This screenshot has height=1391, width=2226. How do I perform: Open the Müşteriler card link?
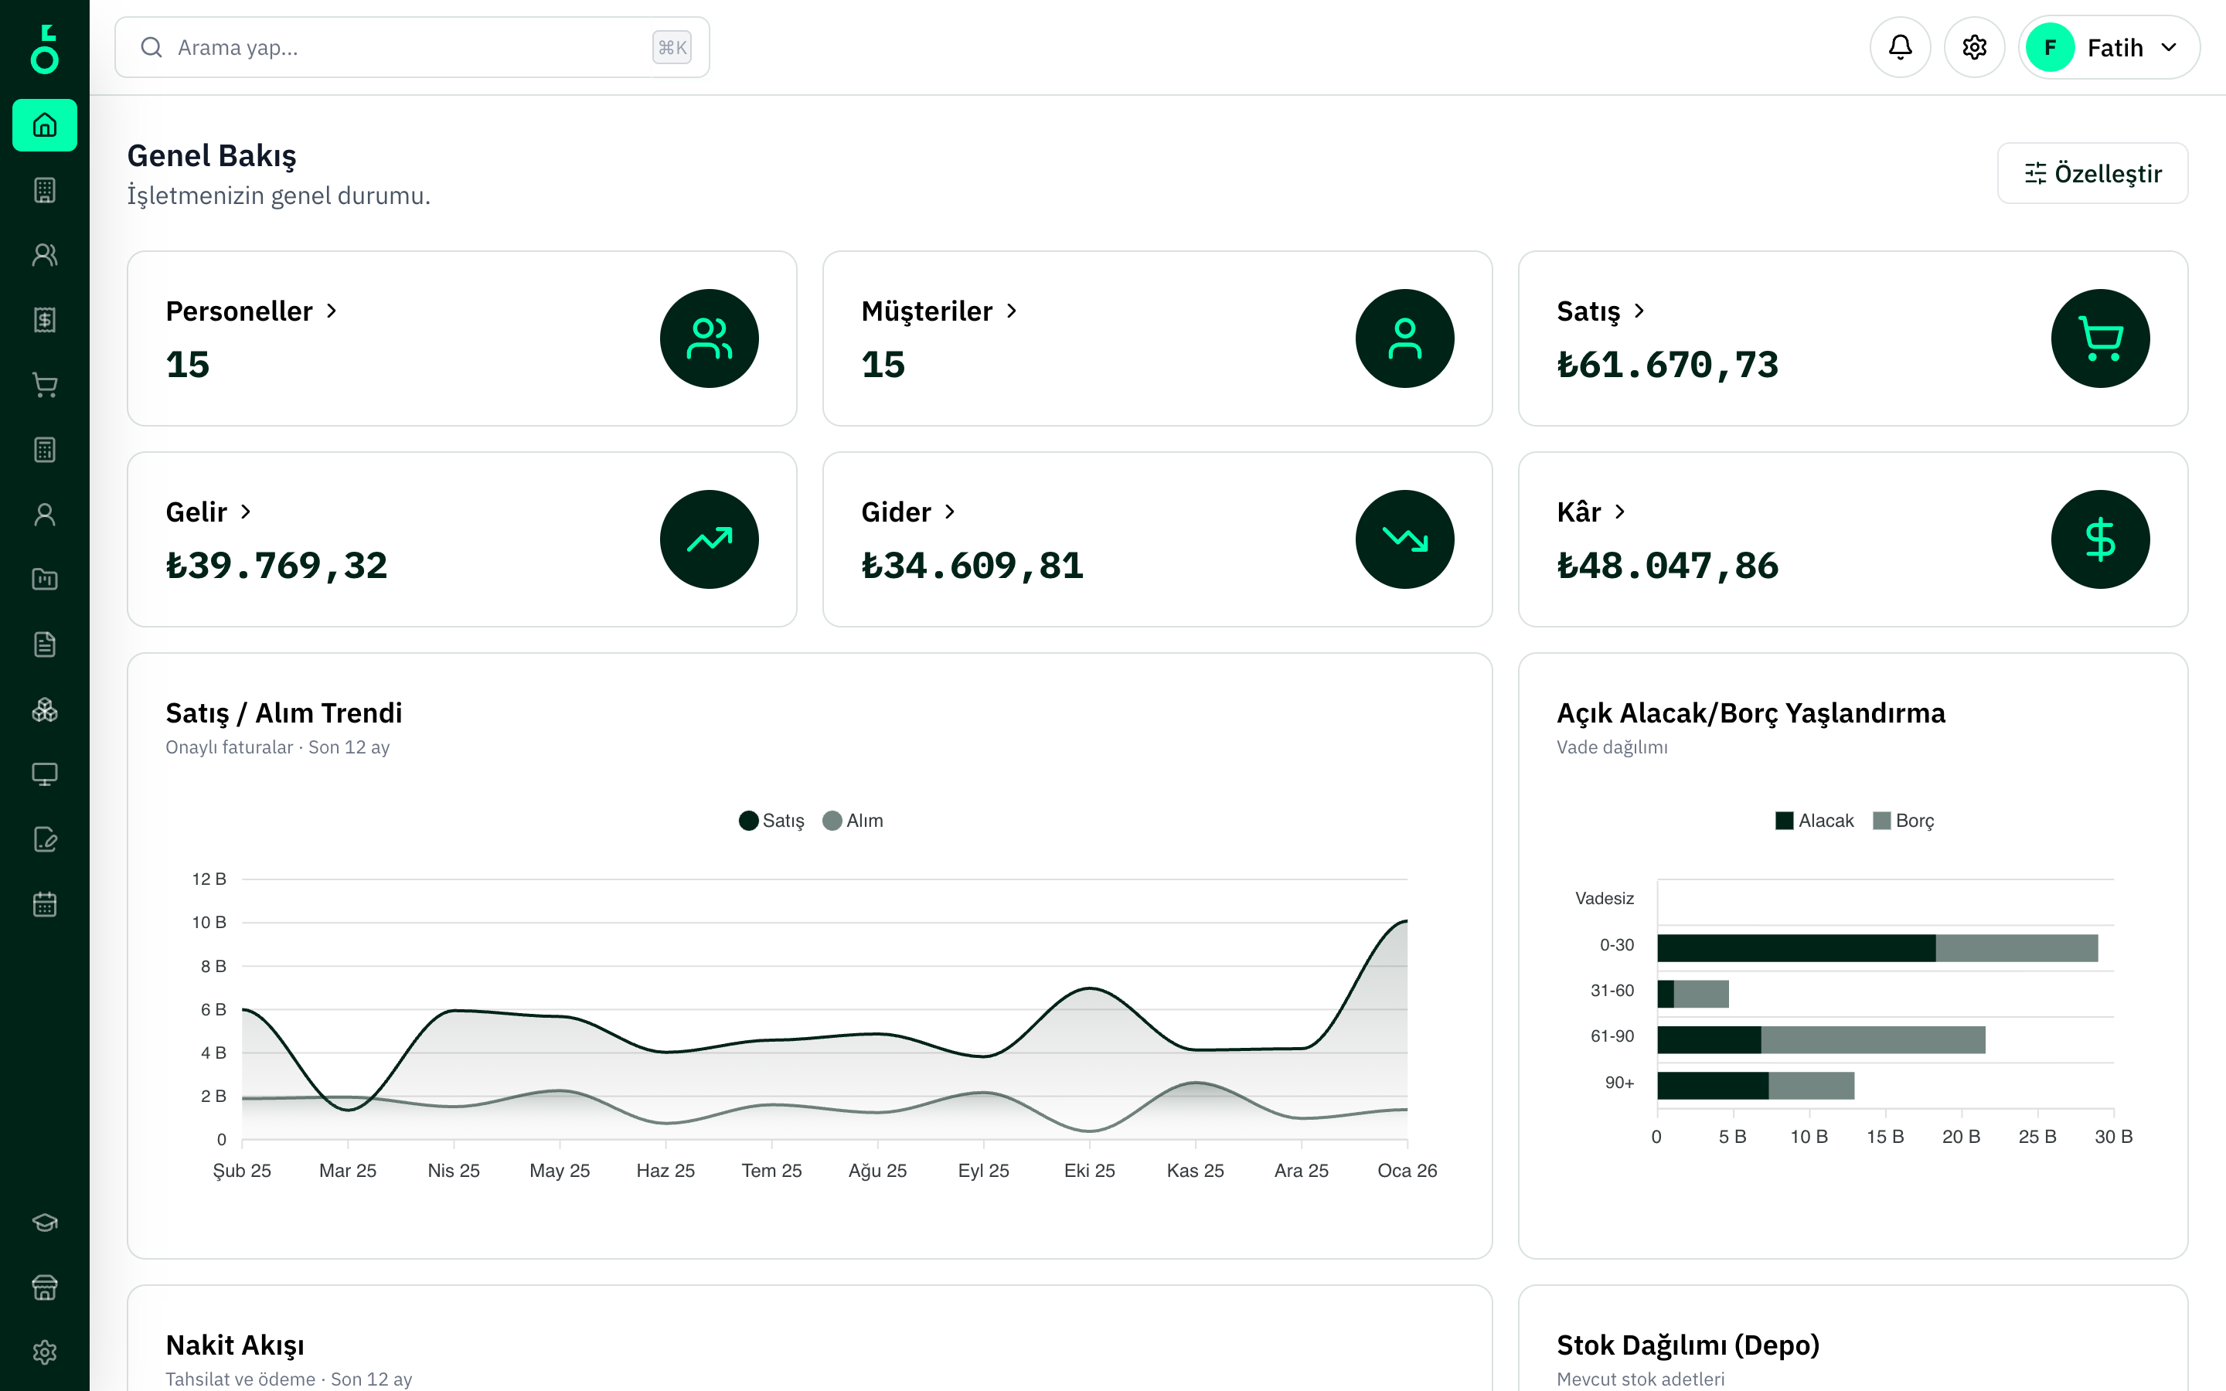click(x=927, y=311)
